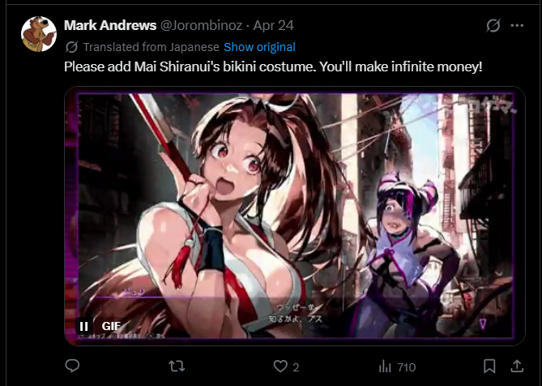The image size is (542, 386).
Task: Click the like count number 2
Action: tap(296, 367)
